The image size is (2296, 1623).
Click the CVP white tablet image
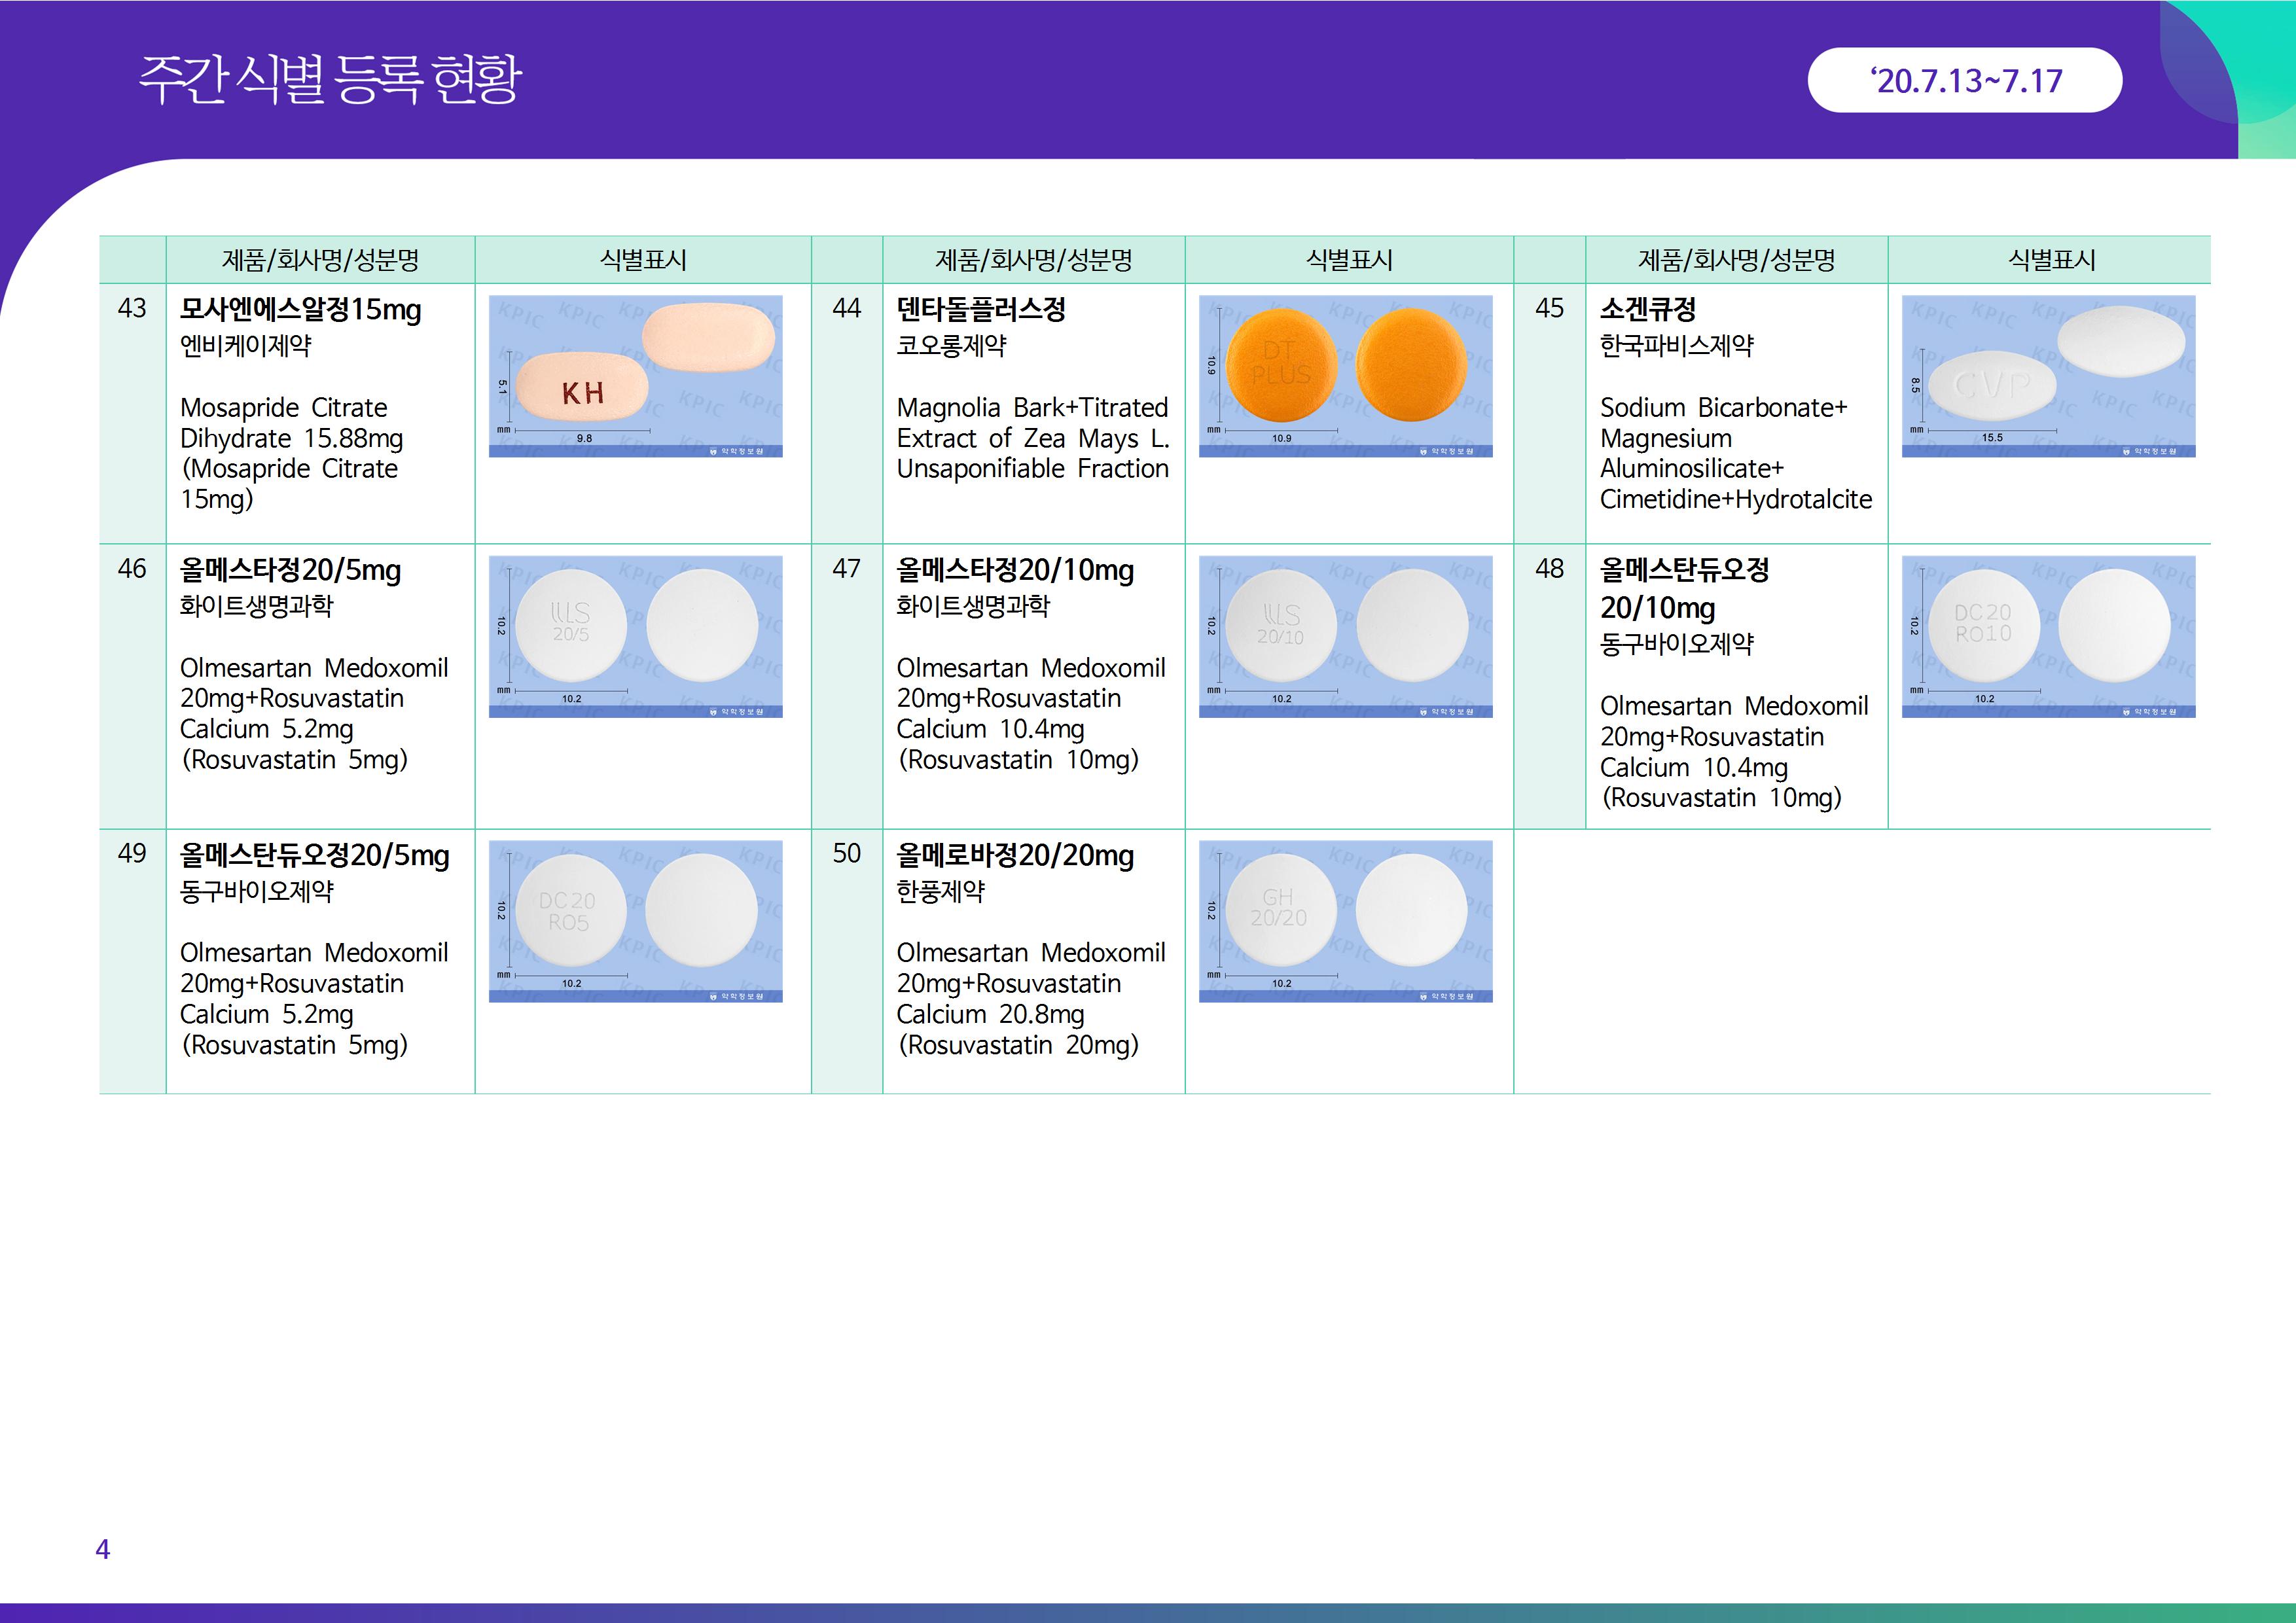coord(2048,376)
